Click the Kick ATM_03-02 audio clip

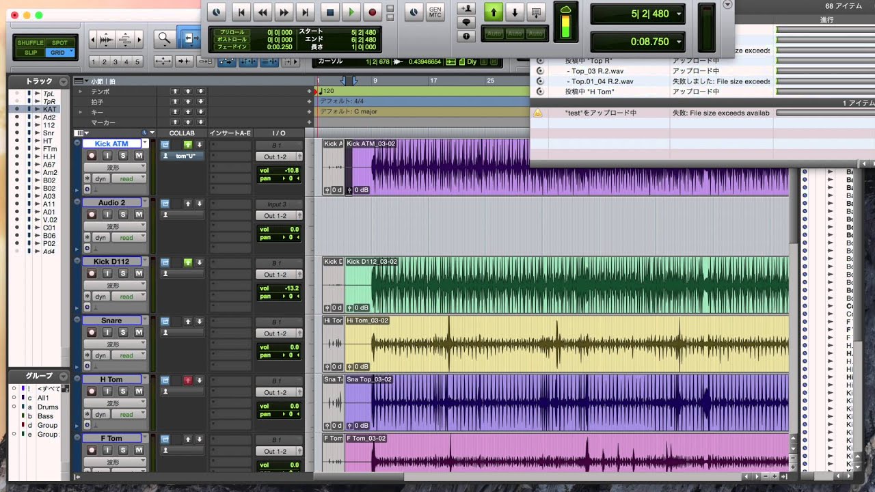point(567,167)
